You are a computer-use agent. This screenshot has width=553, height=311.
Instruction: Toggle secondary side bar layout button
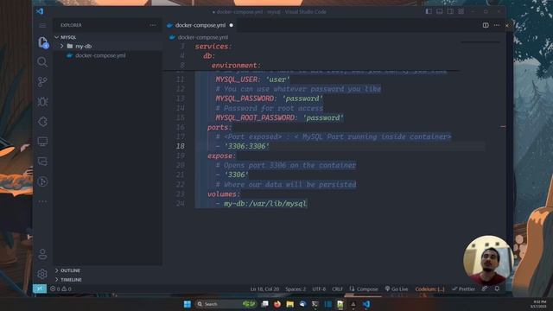450,11
